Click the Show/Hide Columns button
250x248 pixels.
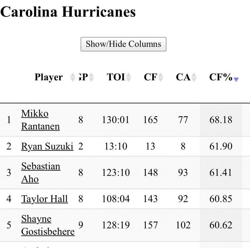pyautogui.click(x=123, y=44)
